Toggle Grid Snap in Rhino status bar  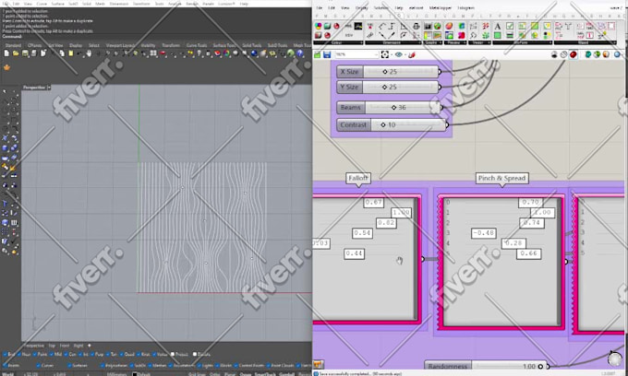pyautogui.click(x=197, y=374)
